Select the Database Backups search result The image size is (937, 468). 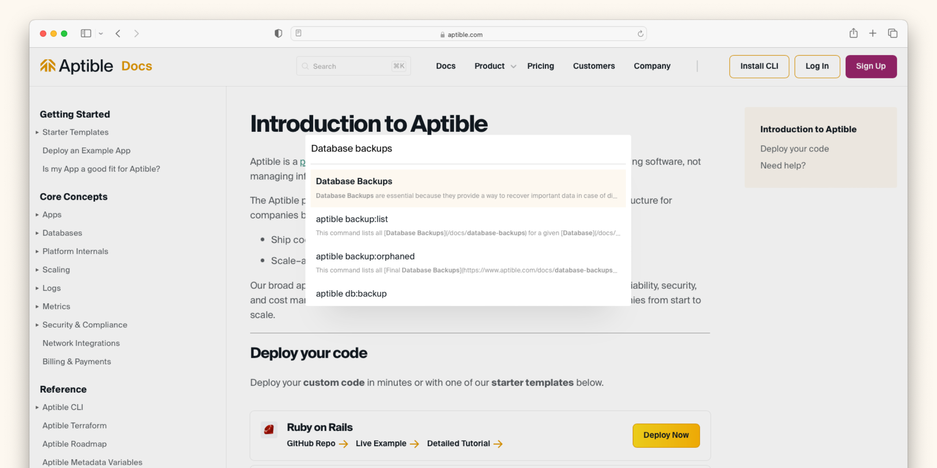click(x=468, y=188)
